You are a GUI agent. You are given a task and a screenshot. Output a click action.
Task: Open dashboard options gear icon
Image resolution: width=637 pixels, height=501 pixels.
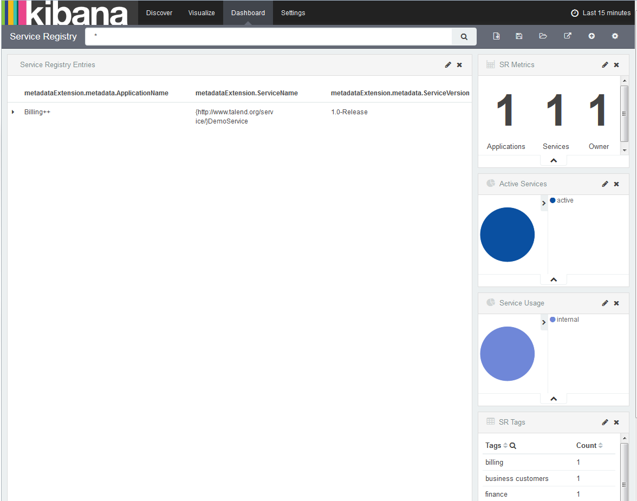point(615,36)
